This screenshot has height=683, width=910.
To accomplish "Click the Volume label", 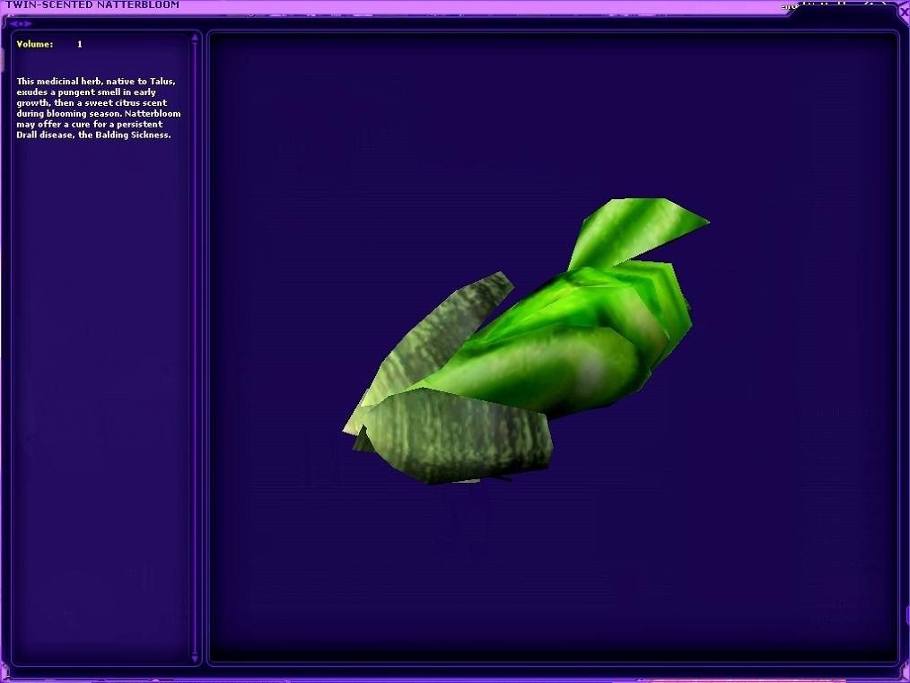I will (35, 44).
